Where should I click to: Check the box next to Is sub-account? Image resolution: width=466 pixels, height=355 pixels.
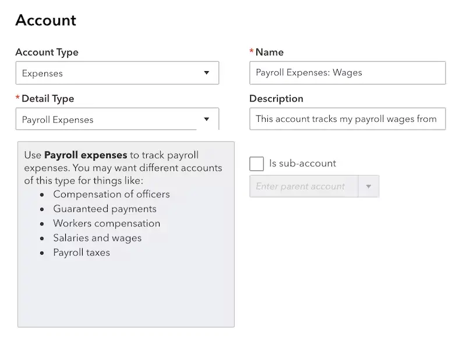(256, 163)
